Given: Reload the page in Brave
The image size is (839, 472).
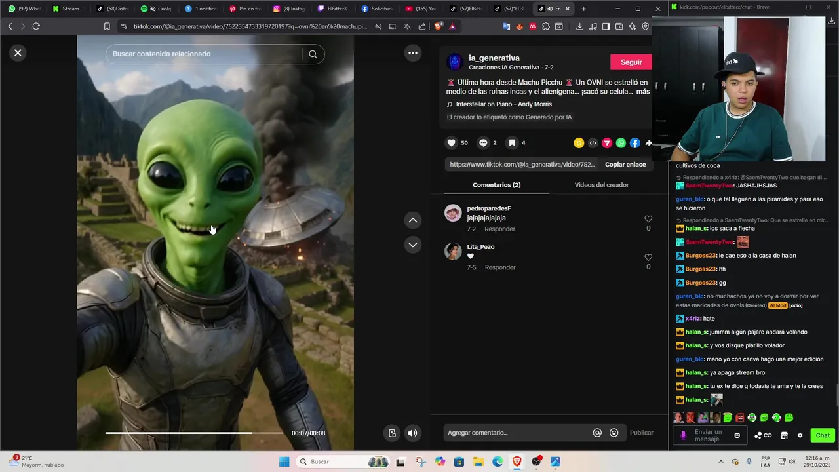Looking at the screenshot, I should point(36,26).
